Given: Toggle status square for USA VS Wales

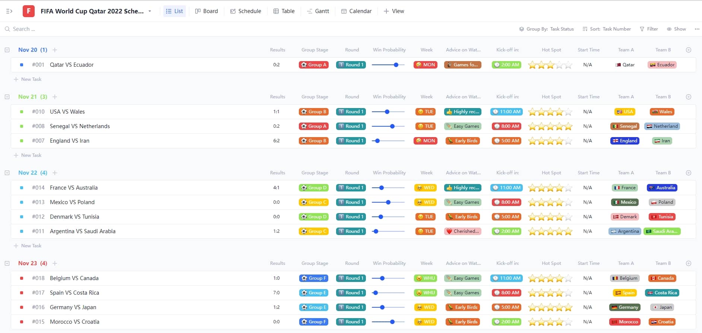Looking at the screenshot, I should (x=22, y=112).
